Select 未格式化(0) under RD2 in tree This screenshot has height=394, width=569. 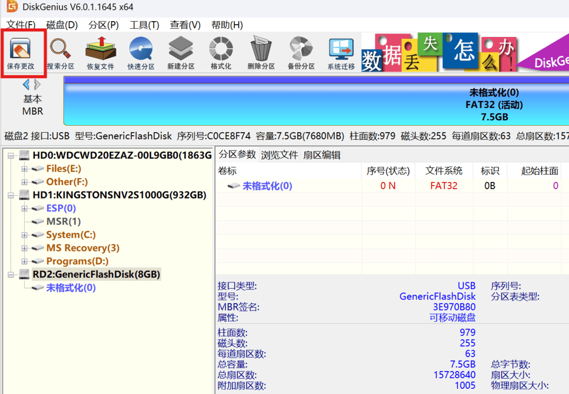click(71, 288)
